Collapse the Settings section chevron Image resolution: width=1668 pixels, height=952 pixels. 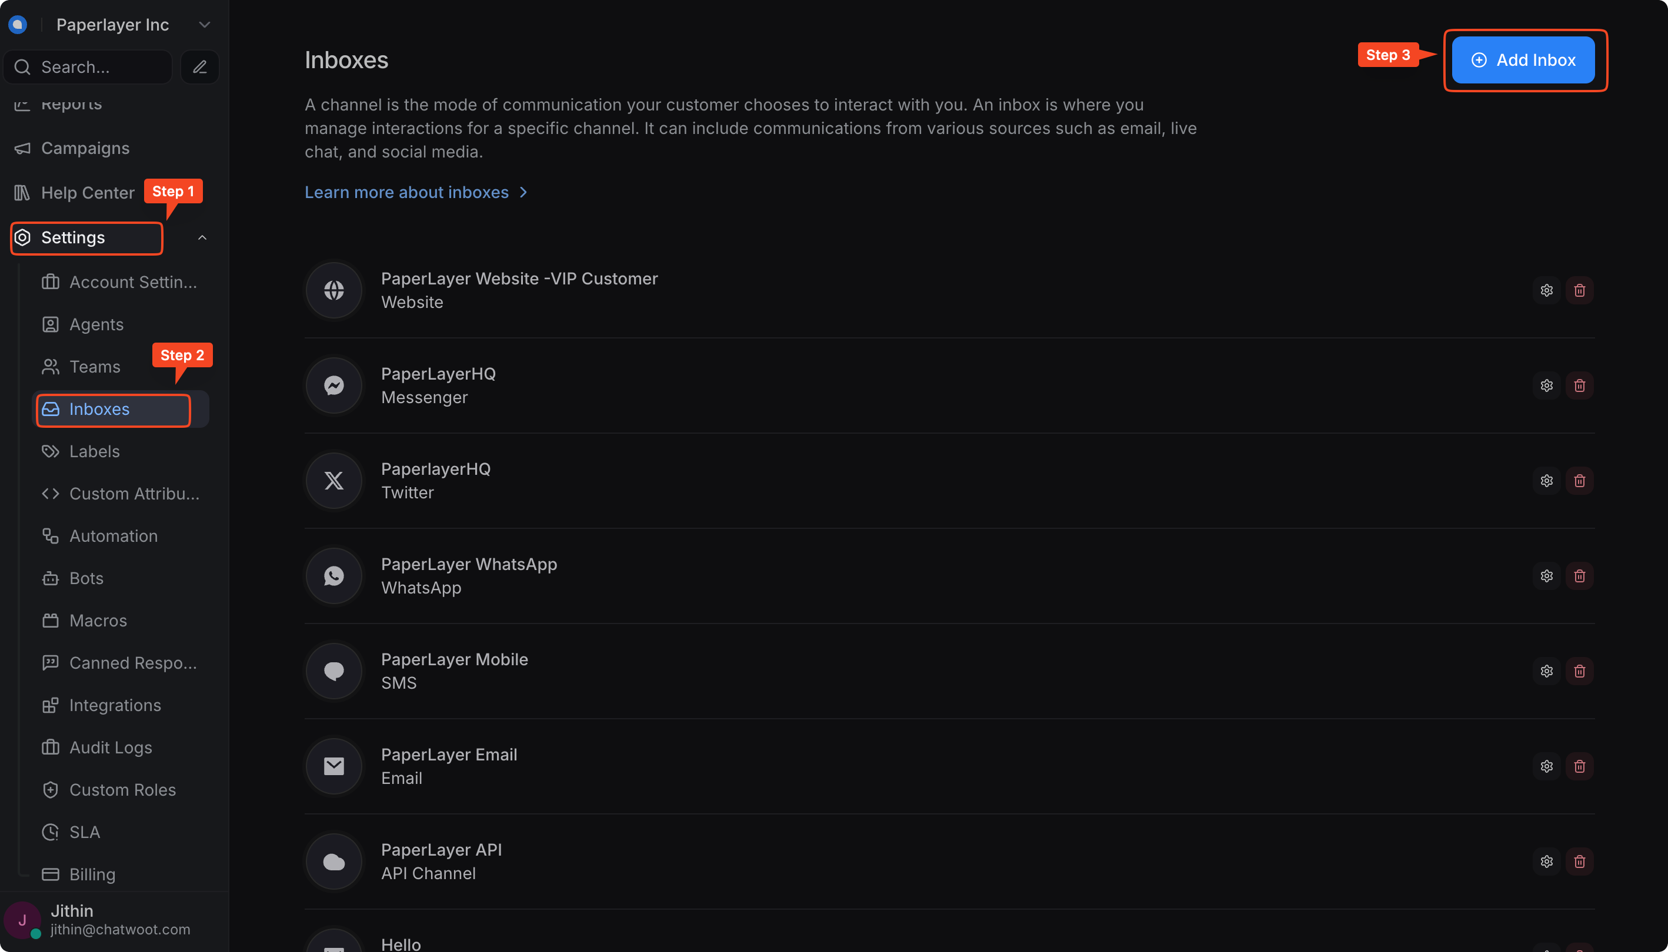[202, 238]
